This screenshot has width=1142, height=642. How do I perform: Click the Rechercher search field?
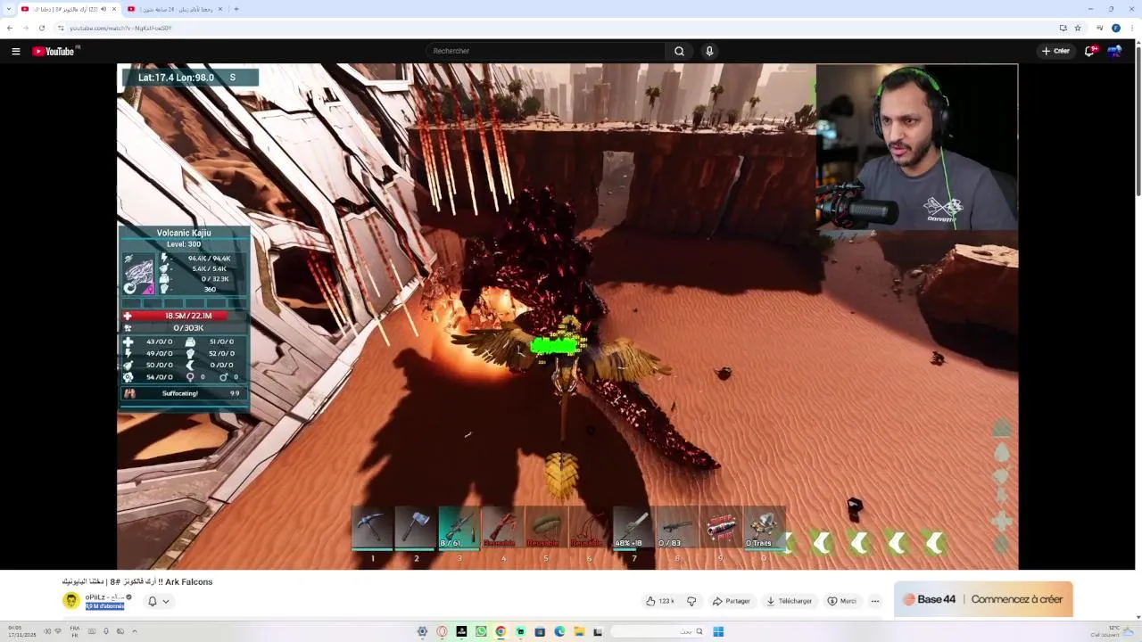tap(546, 51)
